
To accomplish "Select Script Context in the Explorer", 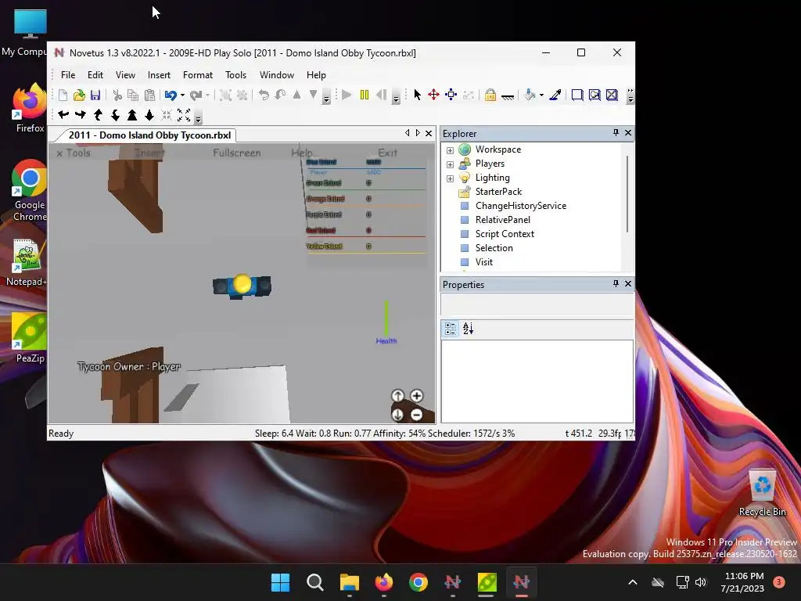I will click(505, 234).
